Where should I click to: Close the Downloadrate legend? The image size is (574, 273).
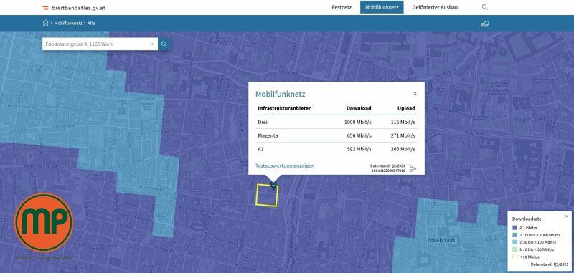pos(567,216)
